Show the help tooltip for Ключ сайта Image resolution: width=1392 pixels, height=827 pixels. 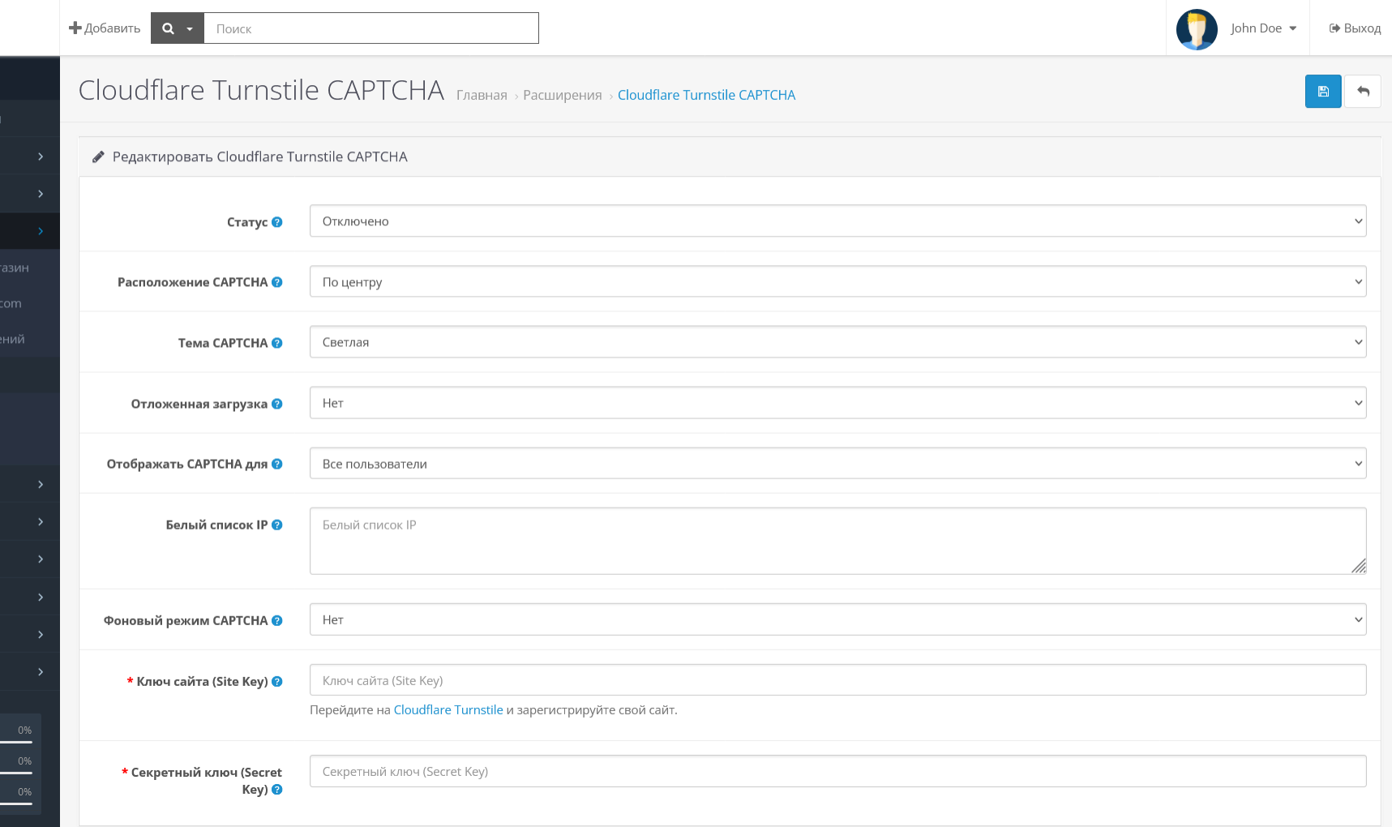pyautogui.click(x=277, y=681)
